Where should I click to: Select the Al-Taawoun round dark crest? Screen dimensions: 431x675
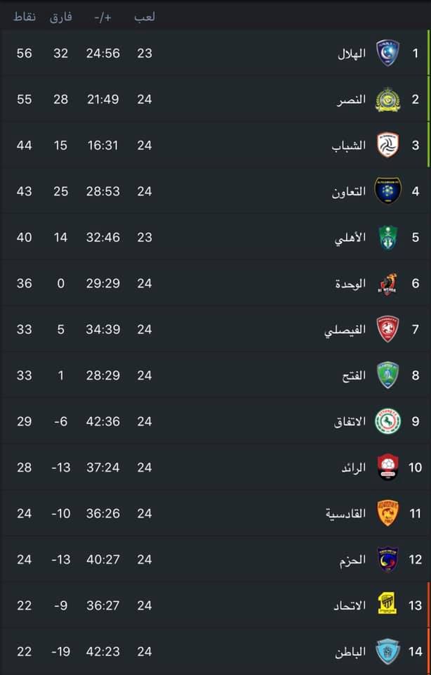pos(387,191)
